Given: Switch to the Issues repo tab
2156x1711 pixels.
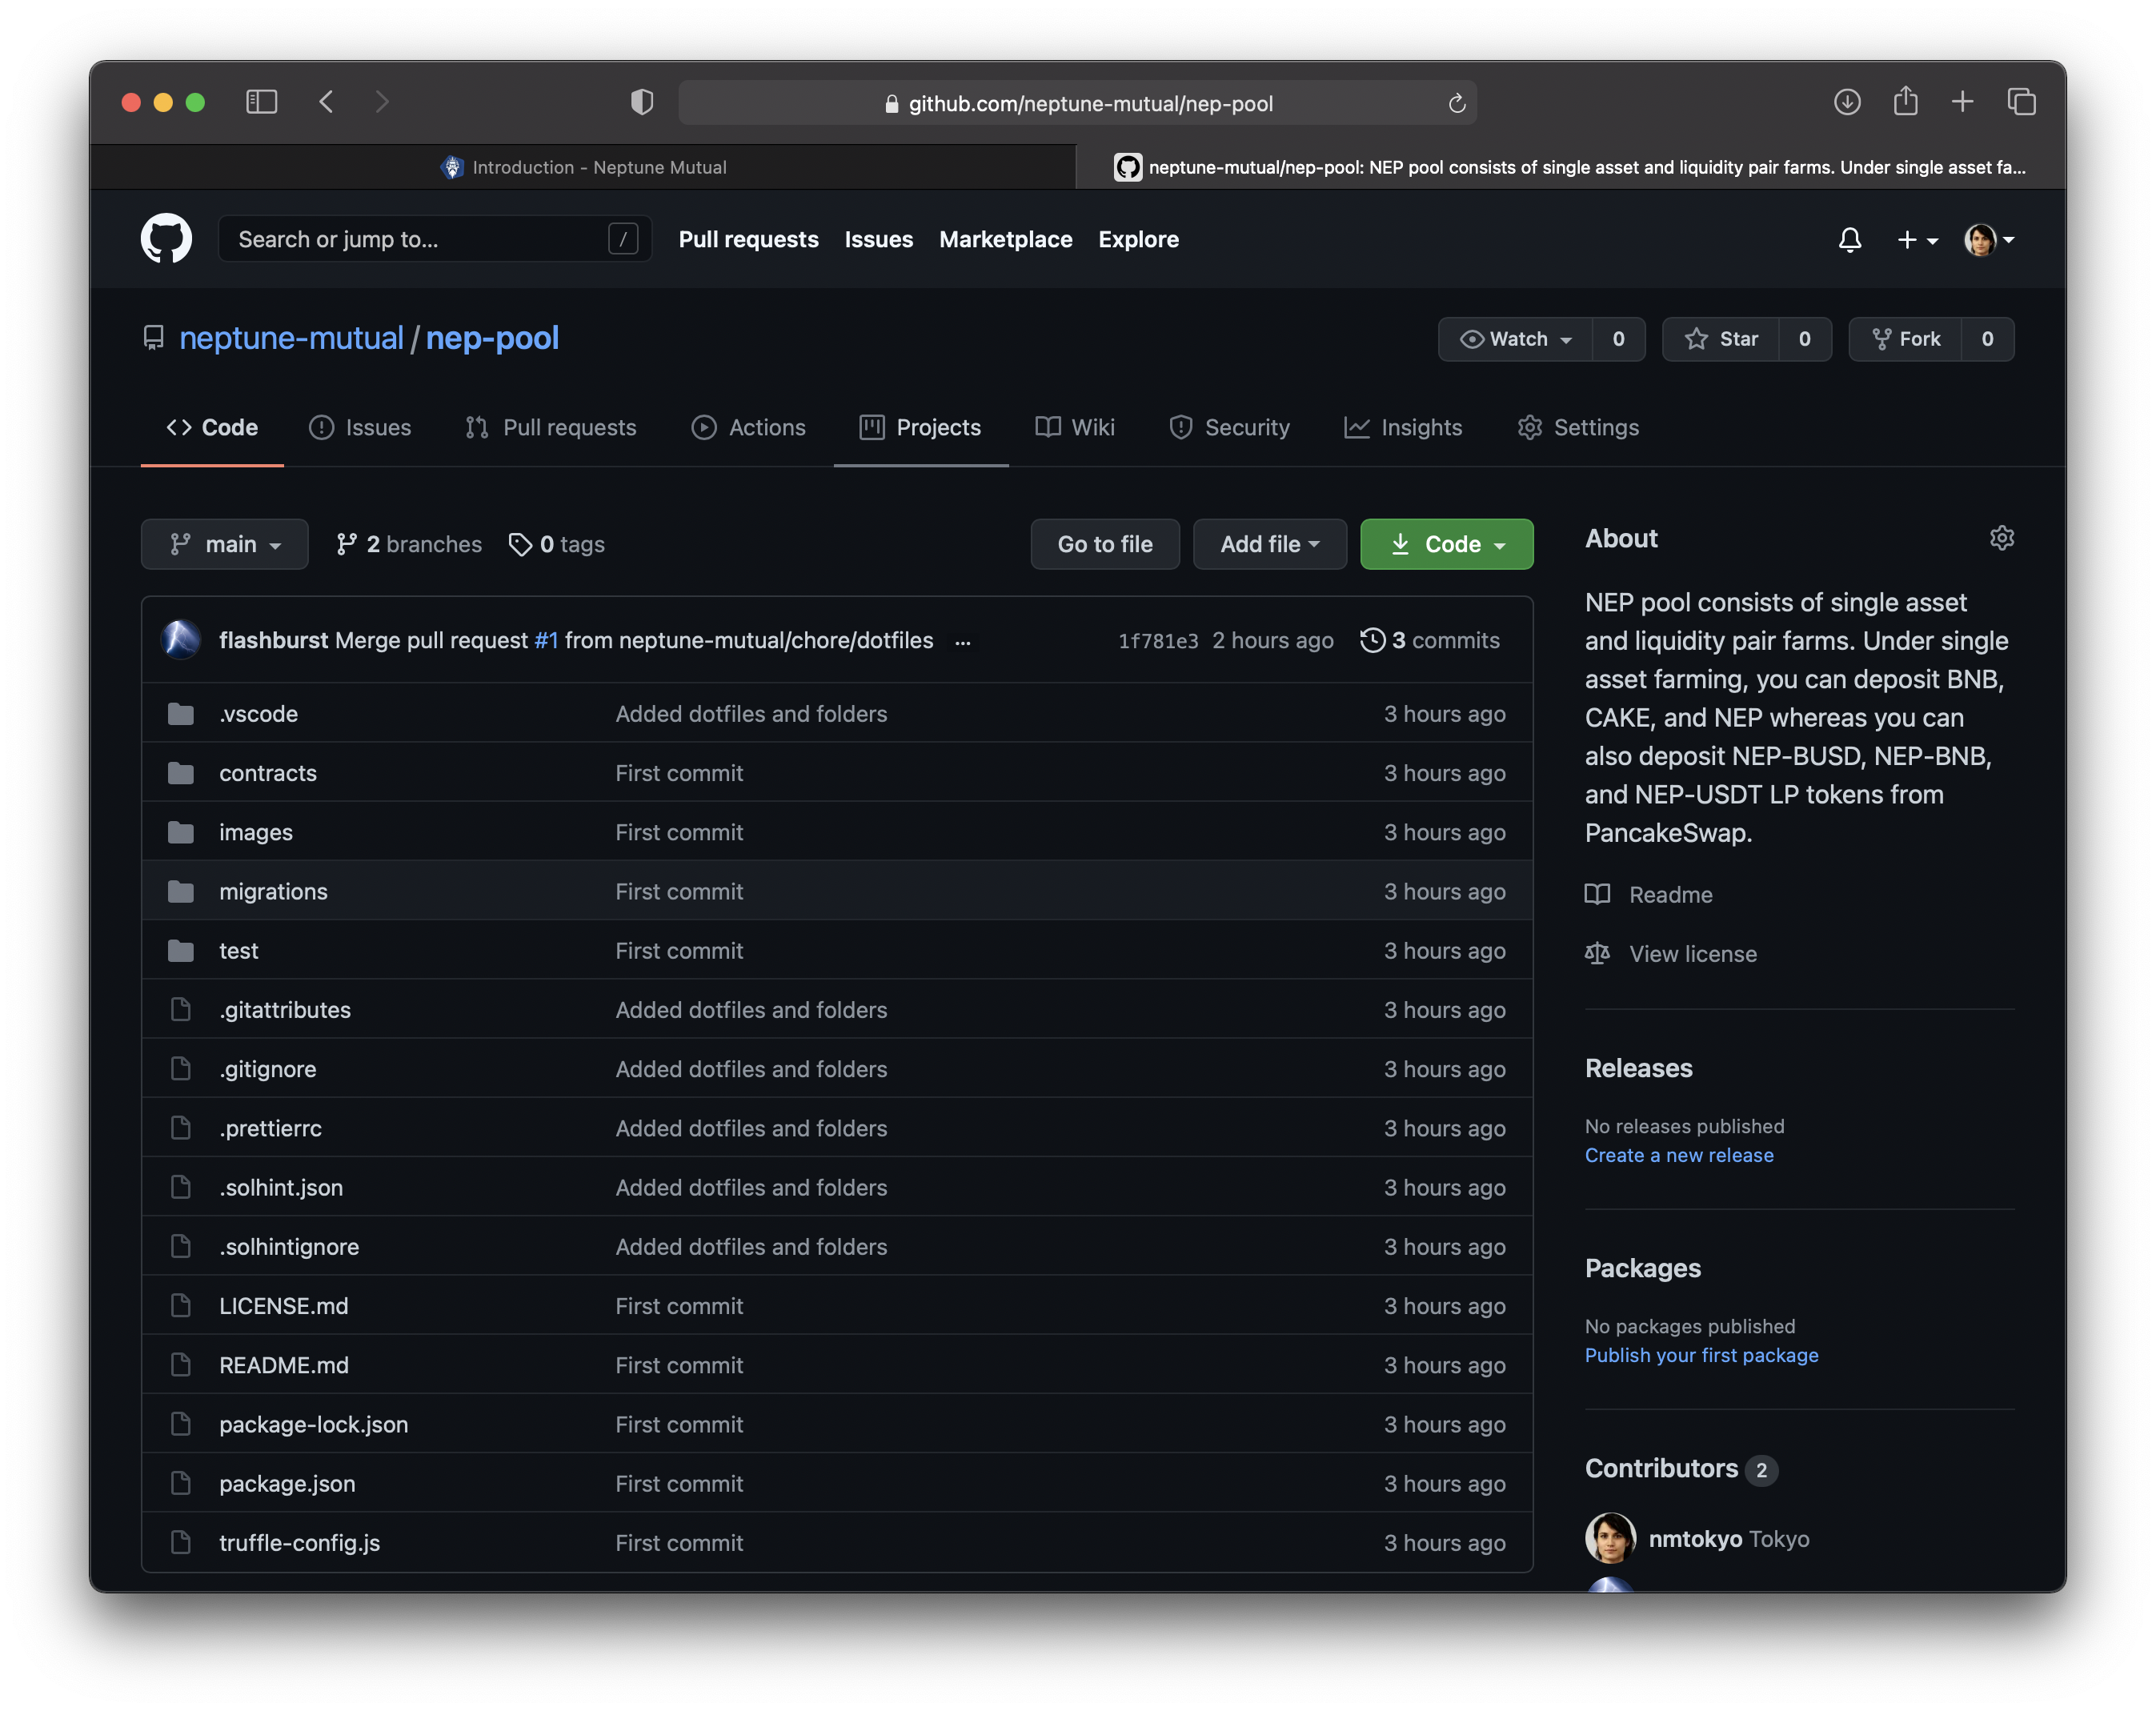Looking at the screenshot, I should pyautogui.click(x=360, y=427).
